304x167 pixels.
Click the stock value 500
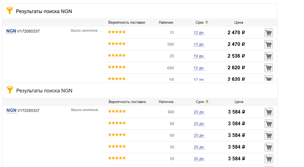click(170, 44)
